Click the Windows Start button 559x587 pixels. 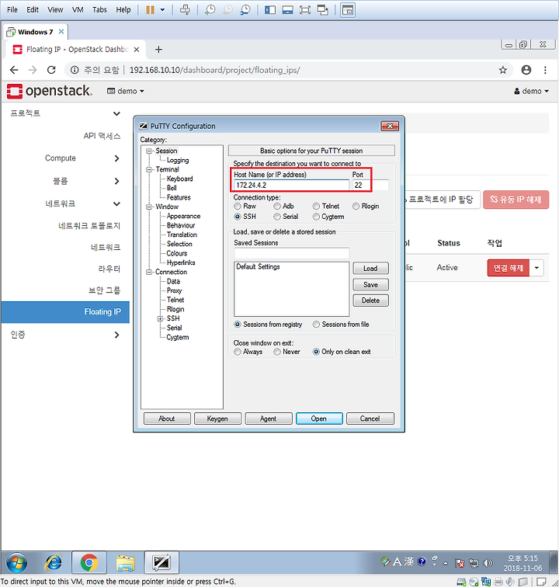pos(17,562)
